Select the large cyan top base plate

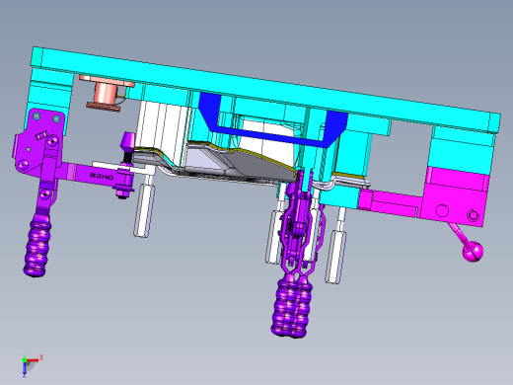tap(265, 90)
